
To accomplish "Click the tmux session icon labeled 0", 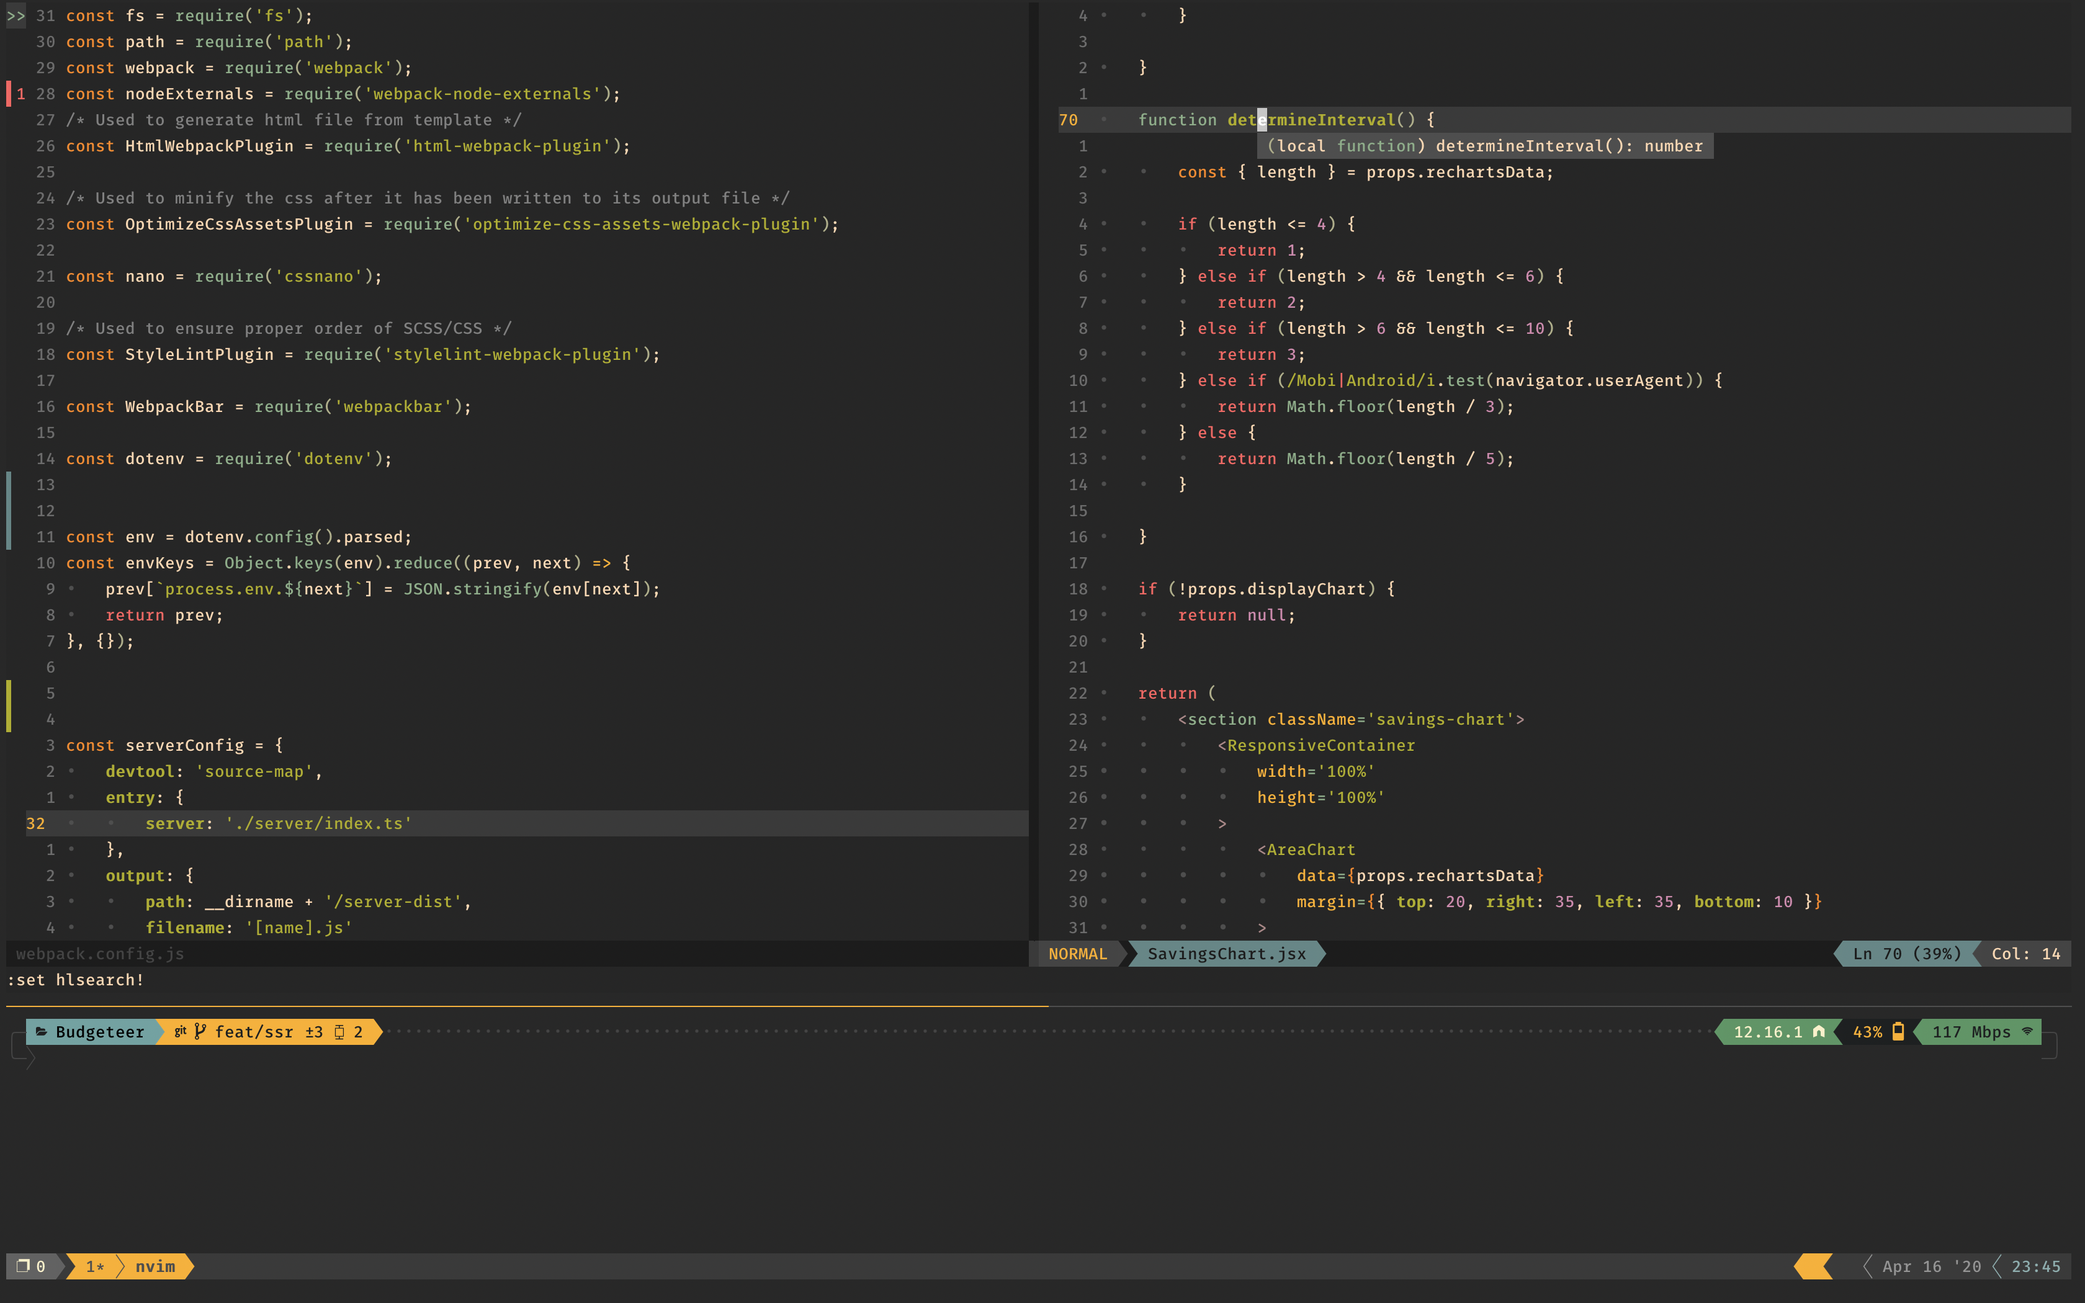I will (23, 1265).
